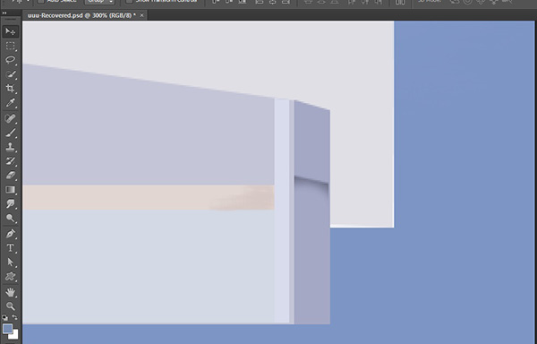
Task: Select the Healing Brush tool
Action: 10,118
